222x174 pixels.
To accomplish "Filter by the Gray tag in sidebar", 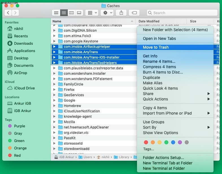I will tap(15, 134).
